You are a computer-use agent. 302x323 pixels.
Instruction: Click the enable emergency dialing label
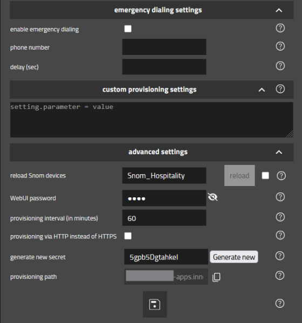tap(45, 30)
